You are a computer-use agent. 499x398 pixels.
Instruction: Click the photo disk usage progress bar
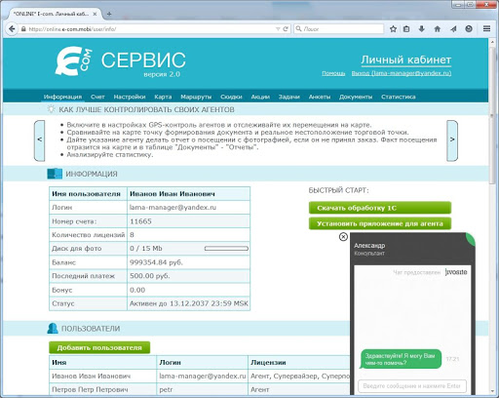point(226,249)
